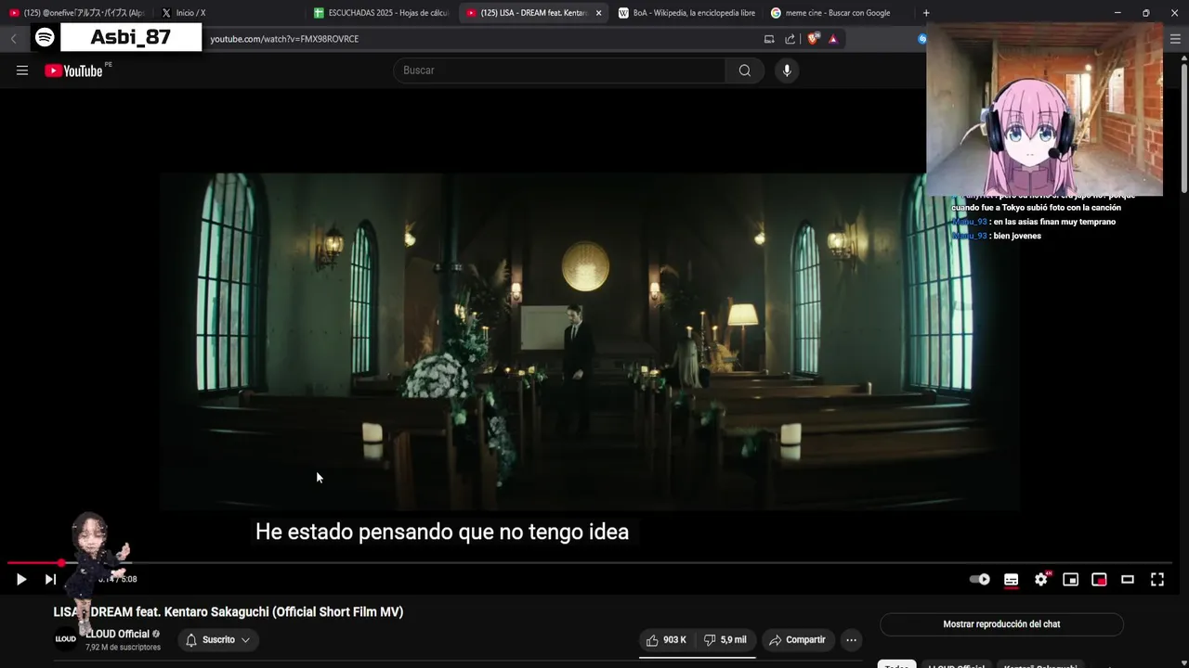Select the Kentarō Sakaguchi filter chip
Screen dimensions: 1189x668
coord(1040,665)
